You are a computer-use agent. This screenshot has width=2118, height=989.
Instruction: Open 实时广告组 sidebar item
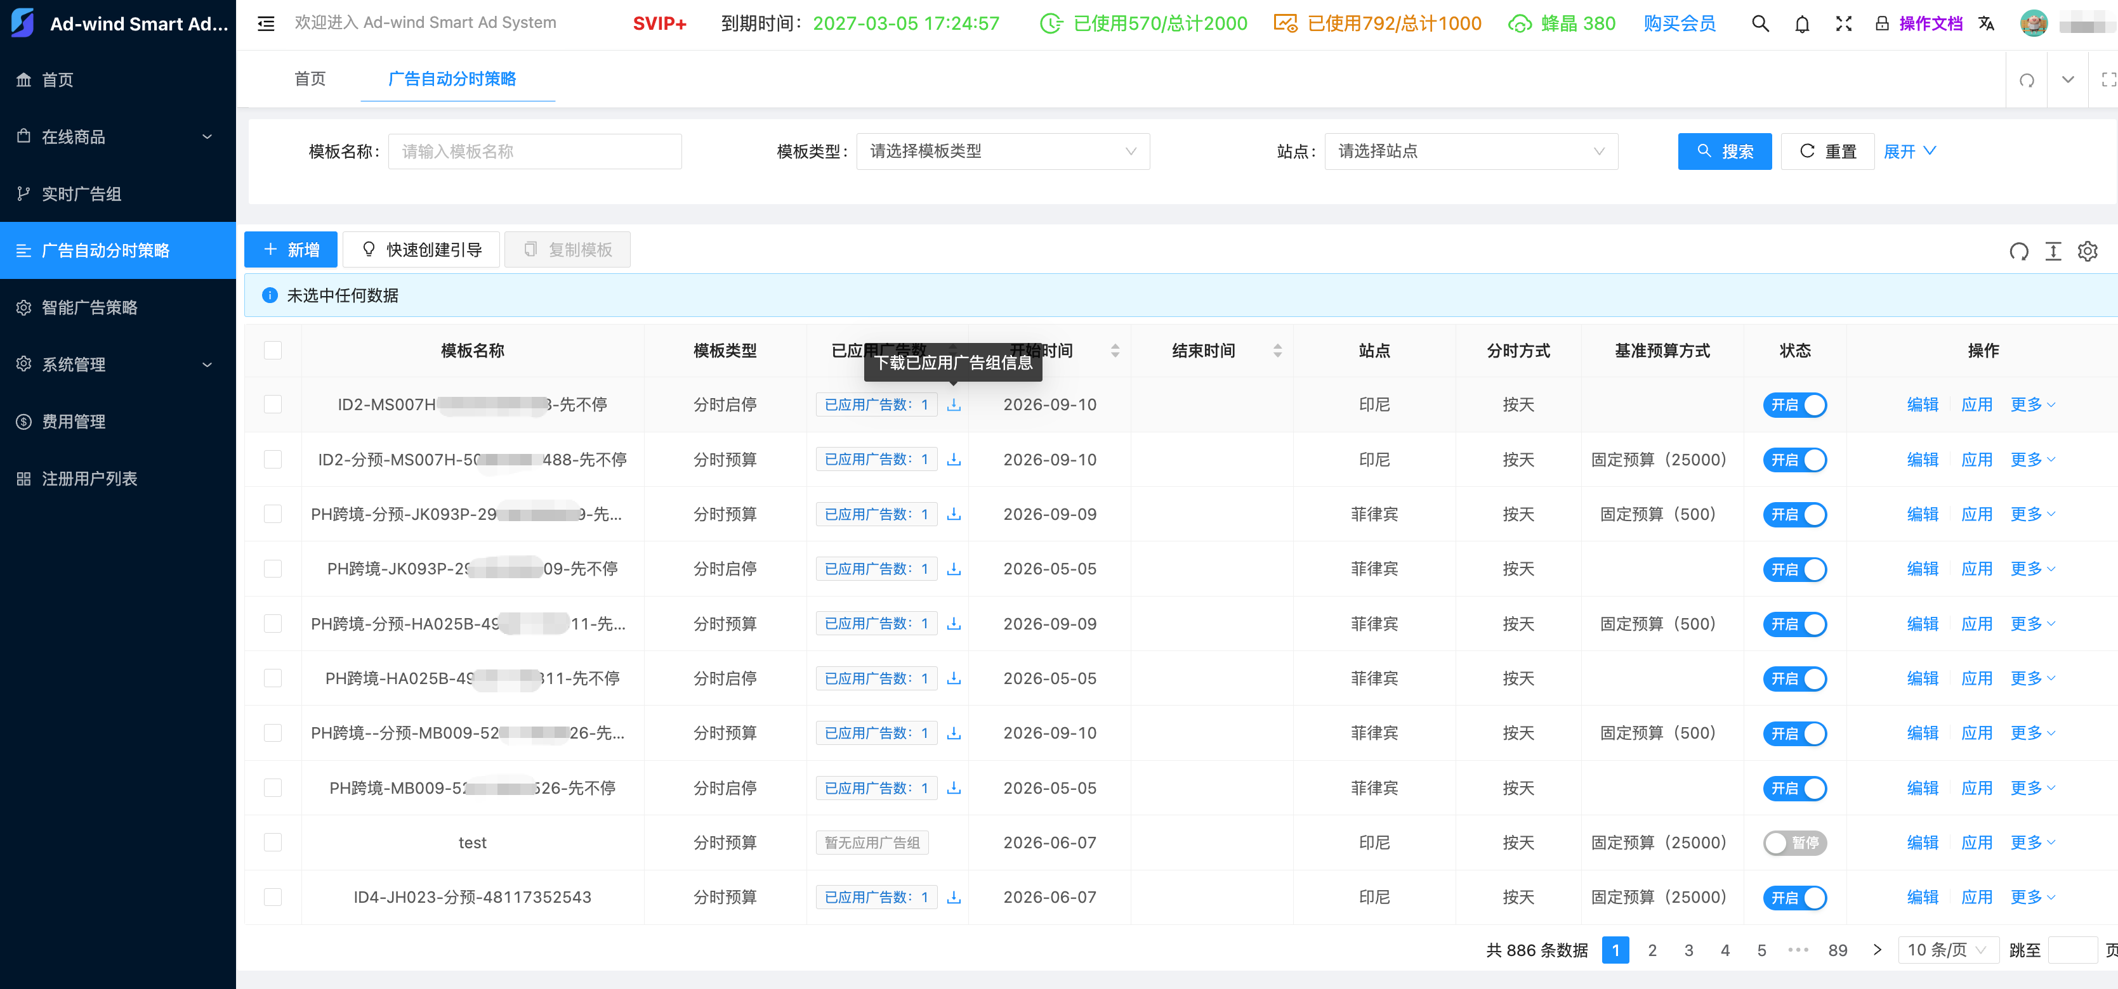coord(117,194)
